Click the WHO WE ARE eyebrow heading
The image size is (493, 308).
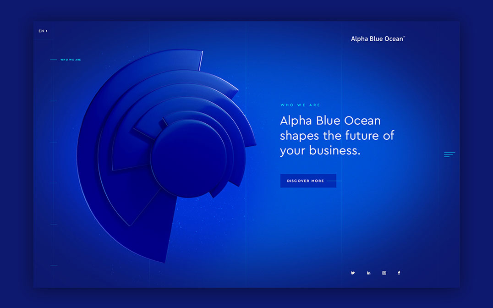(x=301, y=105)
